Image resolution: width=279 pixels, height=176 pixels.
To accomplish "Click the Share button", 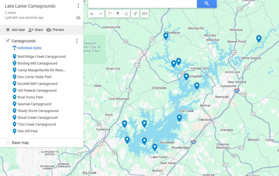I will point(36,30).
